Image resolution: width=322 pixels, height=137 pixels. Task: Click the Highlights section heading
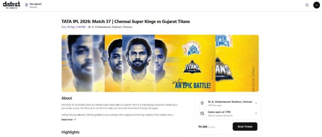click(x=70, y=132)
